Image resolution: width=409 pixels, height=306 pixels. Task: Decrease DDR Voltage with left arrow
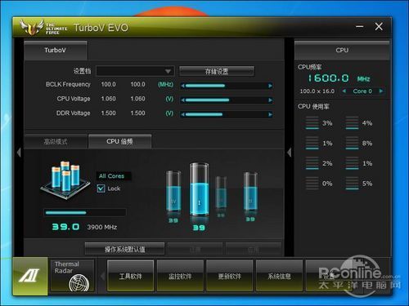182,114
